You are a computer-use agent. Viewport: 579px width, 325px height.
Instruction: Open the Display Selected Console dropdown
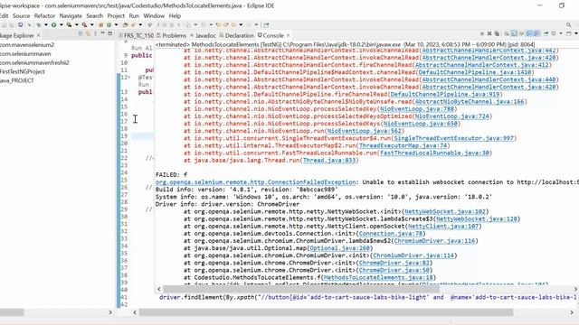[x=561, y=33]
